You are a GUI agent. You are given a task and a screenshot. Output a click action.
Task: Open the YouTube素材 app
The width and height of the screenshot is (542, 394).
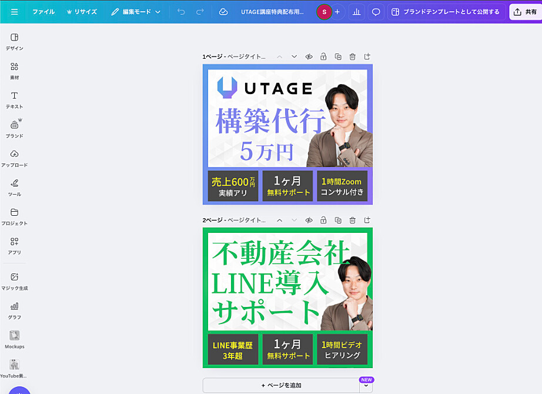pyautogui.click(x=15, y=369)
